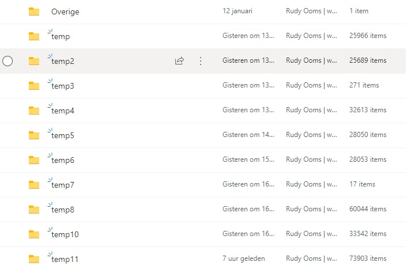Image resolution: width=411 pixels, height=270 pixels.
Task: Click the 60044 items count for temp8
Action: point(368,209)
